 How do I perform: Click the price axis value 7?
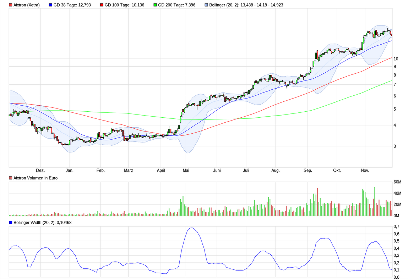pyautogui.click(x=395, y=85)
